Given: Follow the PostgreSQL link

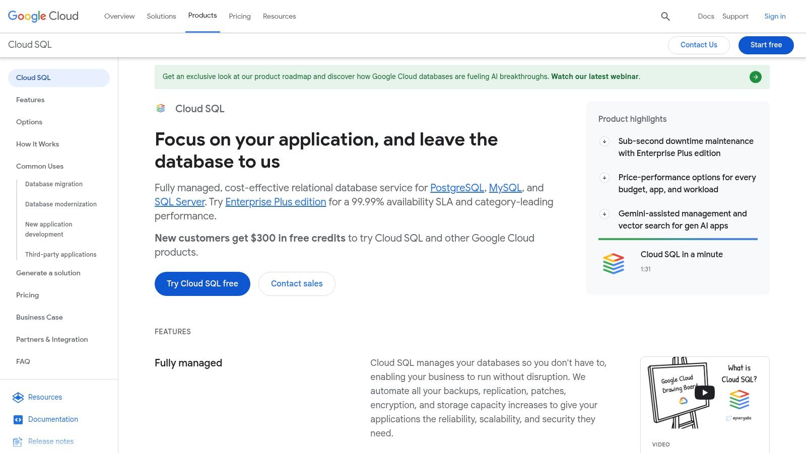Looking at the screenshot, I should pos(456,188).
